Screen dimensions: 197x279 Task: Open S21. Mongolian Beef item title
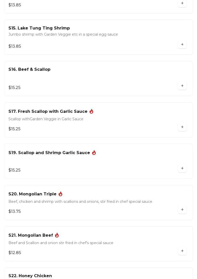coord(31,235)
